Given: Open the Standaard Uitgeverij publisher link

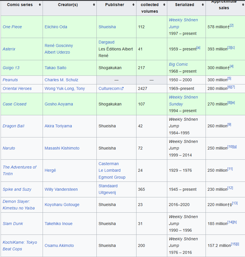Looking at the screenshot, I should (x=108, y=189).
